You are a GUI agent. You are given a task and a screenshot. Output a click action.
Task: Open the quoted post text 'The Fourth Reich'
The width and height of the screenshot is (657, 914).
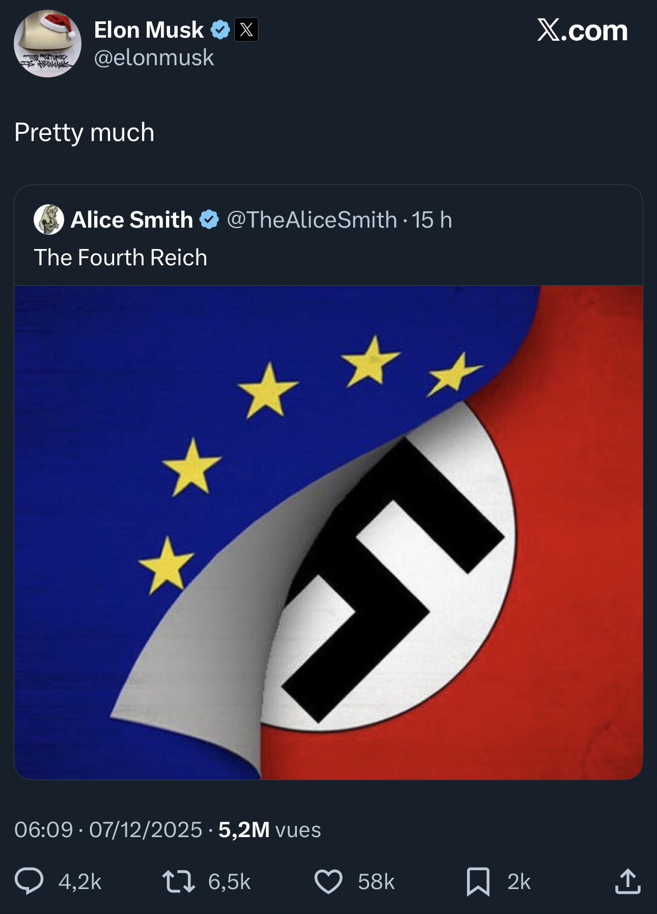coord(121,258)
